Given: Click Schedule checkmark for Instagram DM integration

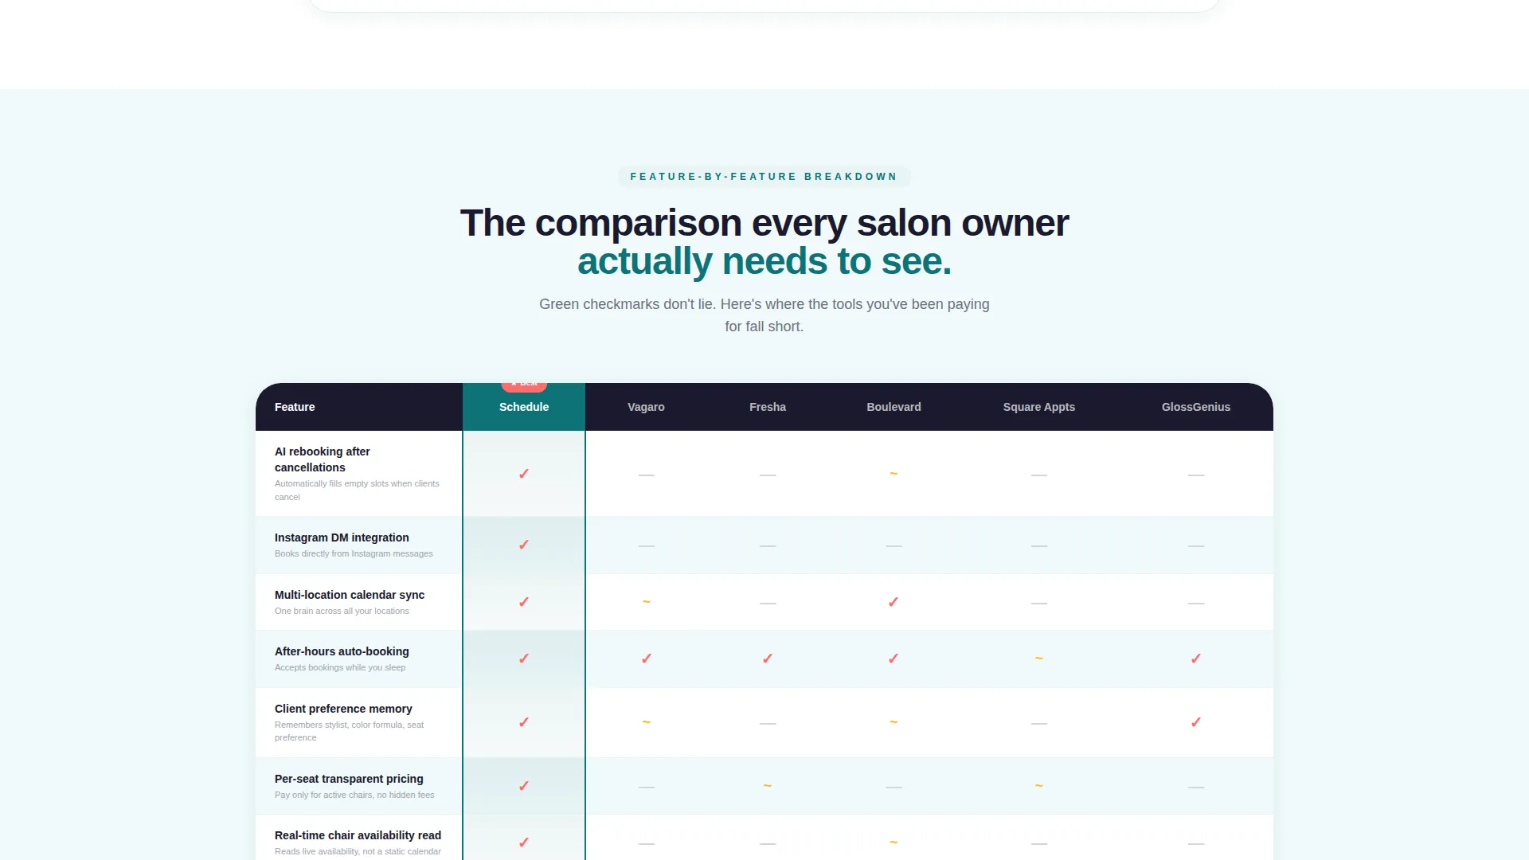Looking at the screenshot, I should 524,545.
